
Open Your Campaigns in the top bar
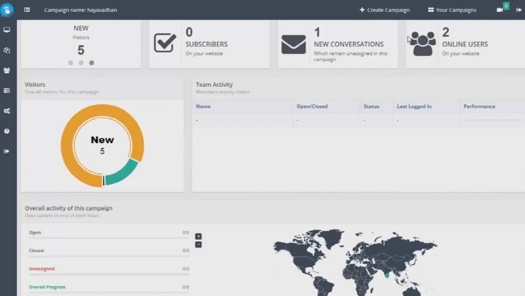point(452,10)
